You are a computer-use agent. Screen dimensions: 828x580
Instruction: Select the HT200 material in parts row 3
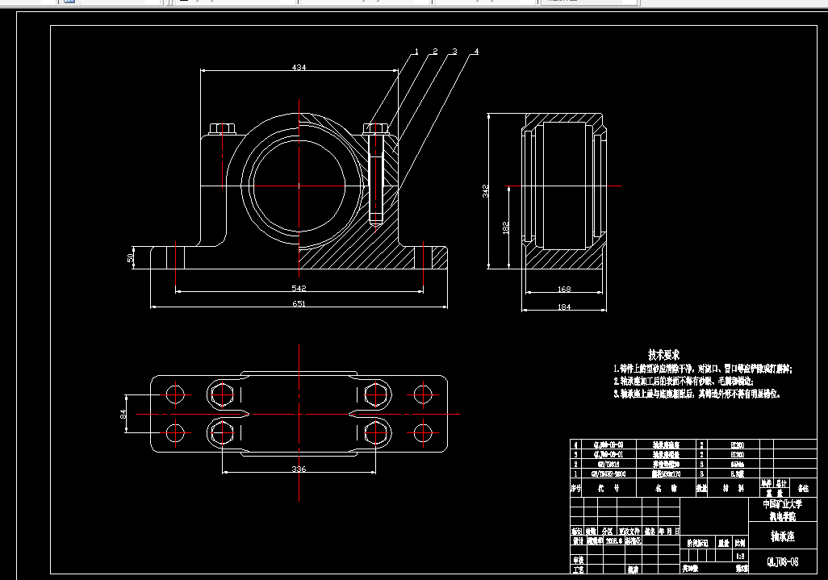point(737,454)
